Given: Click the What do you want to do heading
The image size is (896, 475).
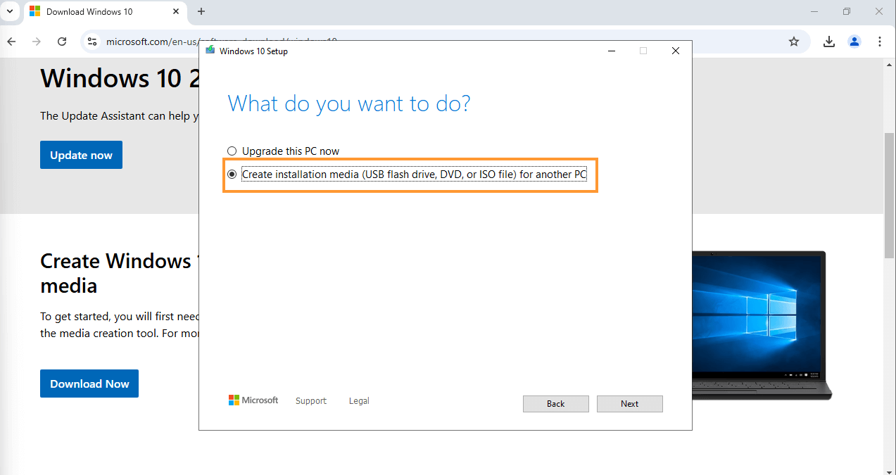Looking at the screenshot, I should 349,103.
